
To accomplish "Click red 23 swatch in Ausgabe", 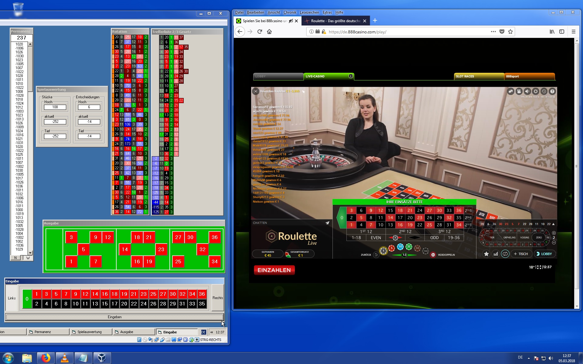I will point(161,249).
